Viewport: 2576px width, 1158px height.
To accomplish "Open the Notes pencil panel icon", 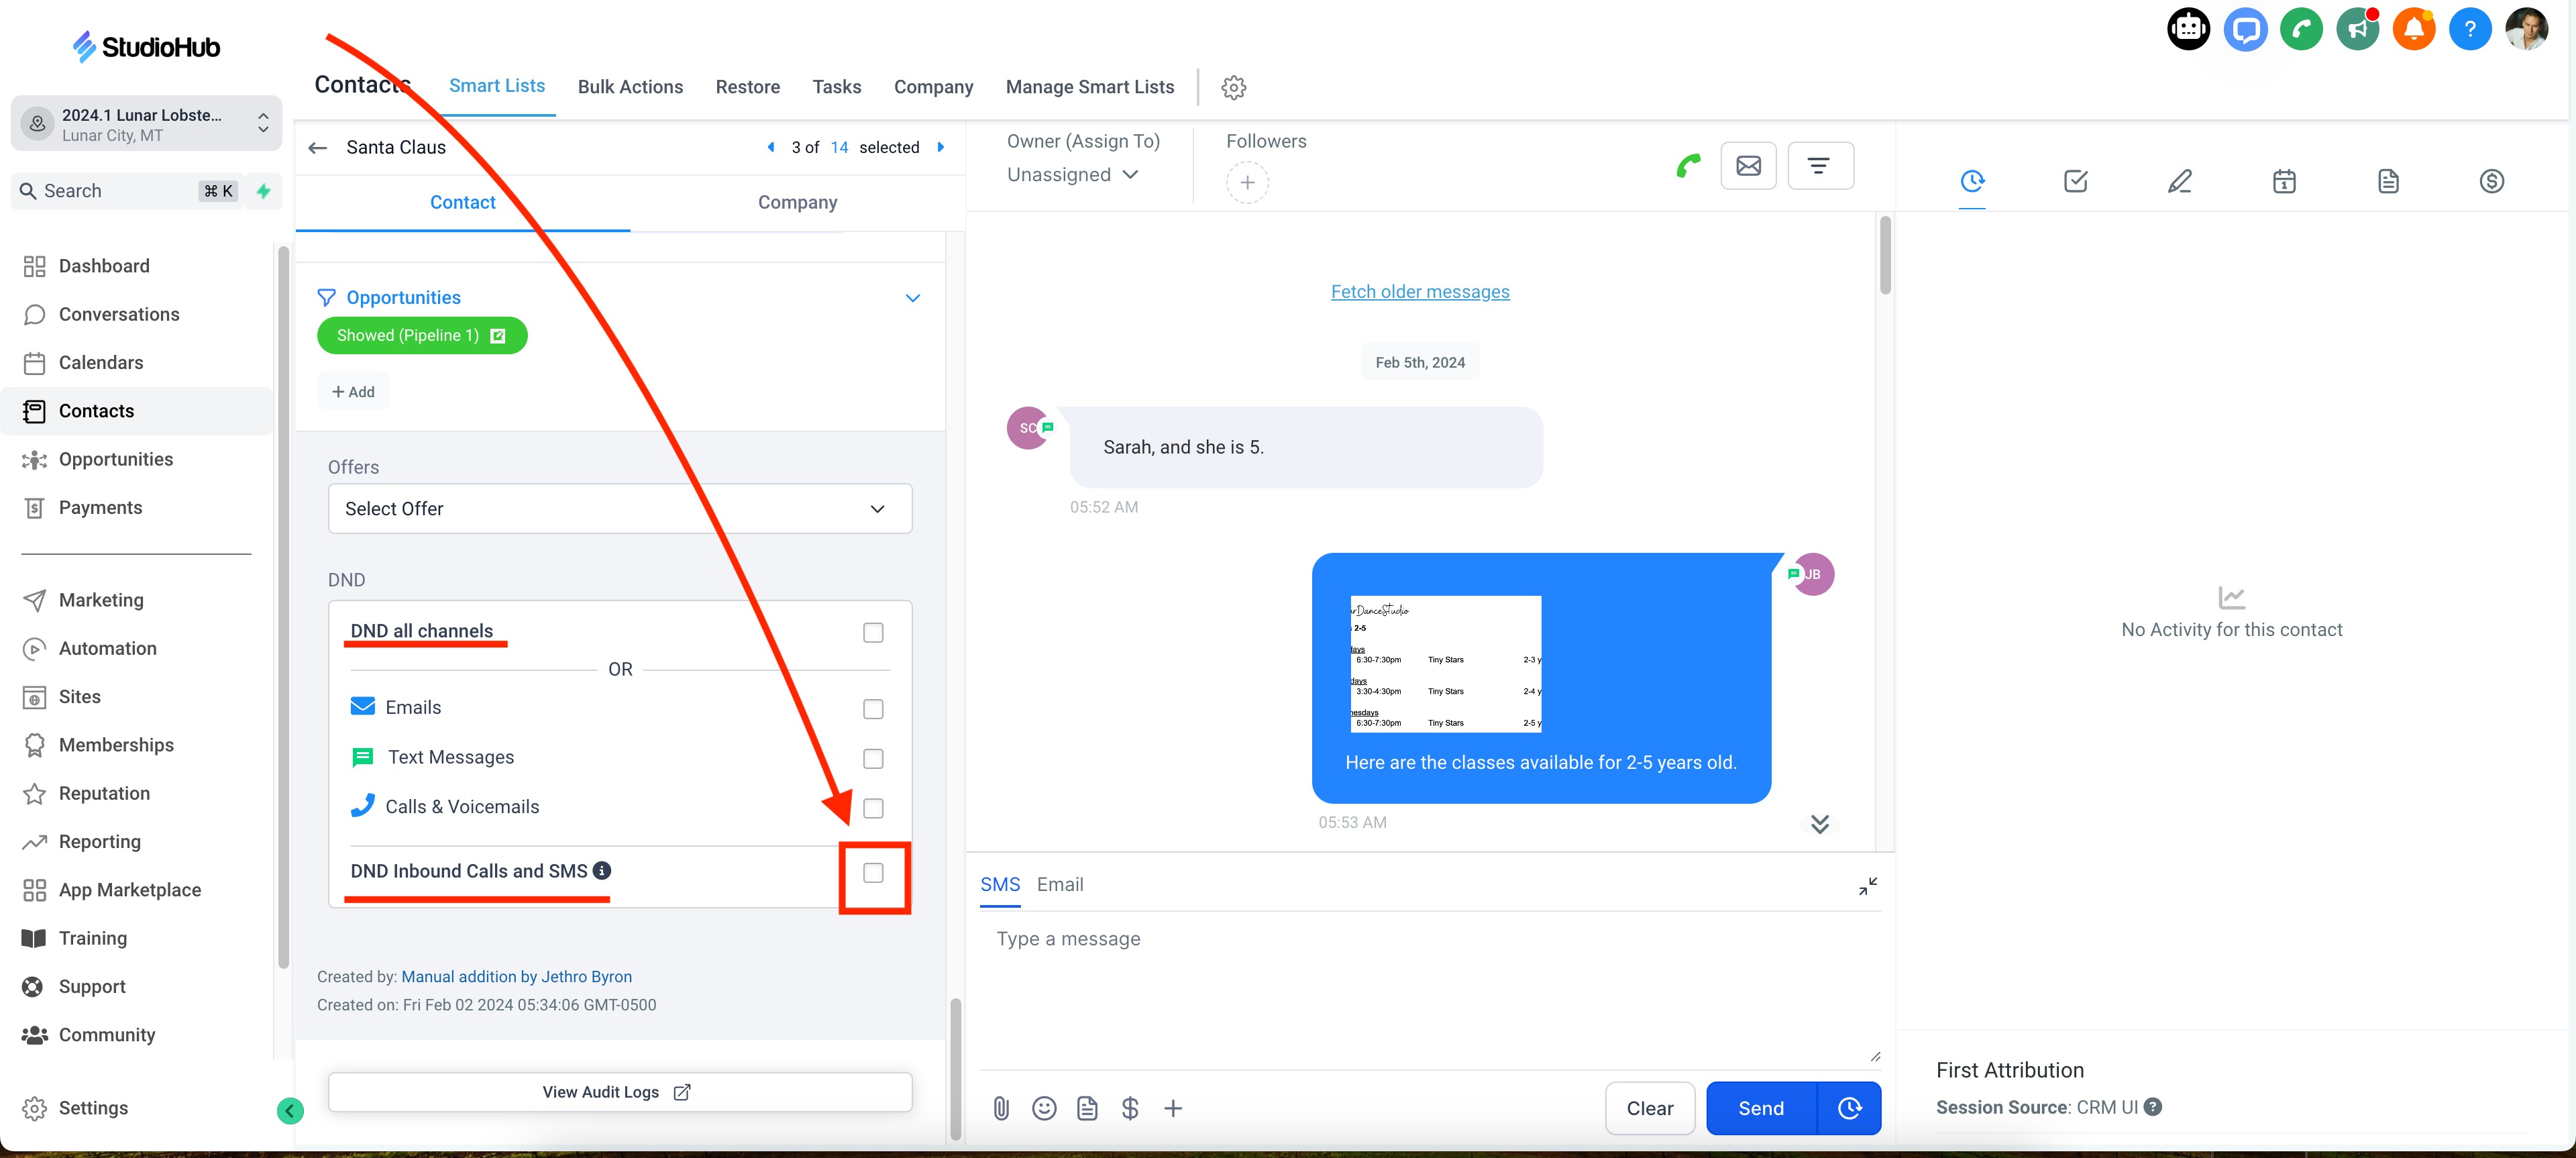I will click(2179, 181).
